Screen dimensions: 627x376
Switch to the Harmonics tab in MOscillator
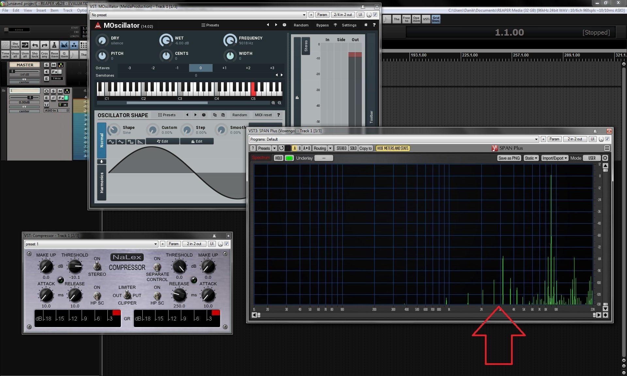tap(102, 183)
